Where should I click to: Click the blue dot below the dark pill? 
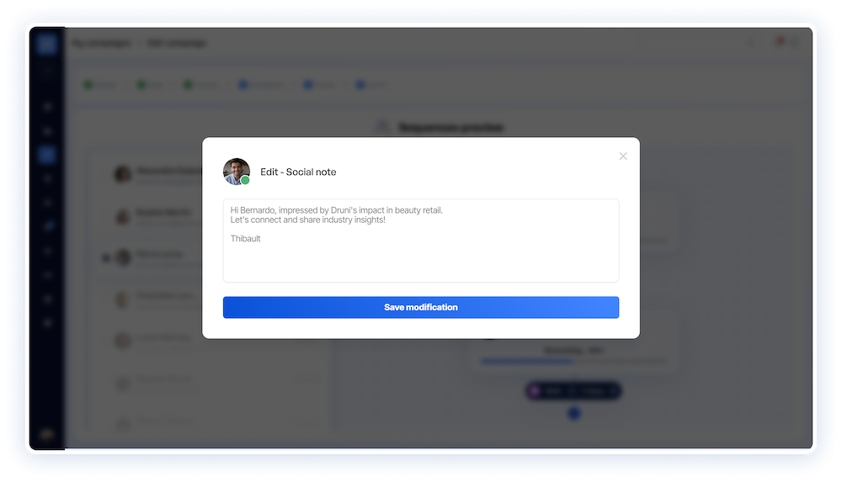coord(574,413)
